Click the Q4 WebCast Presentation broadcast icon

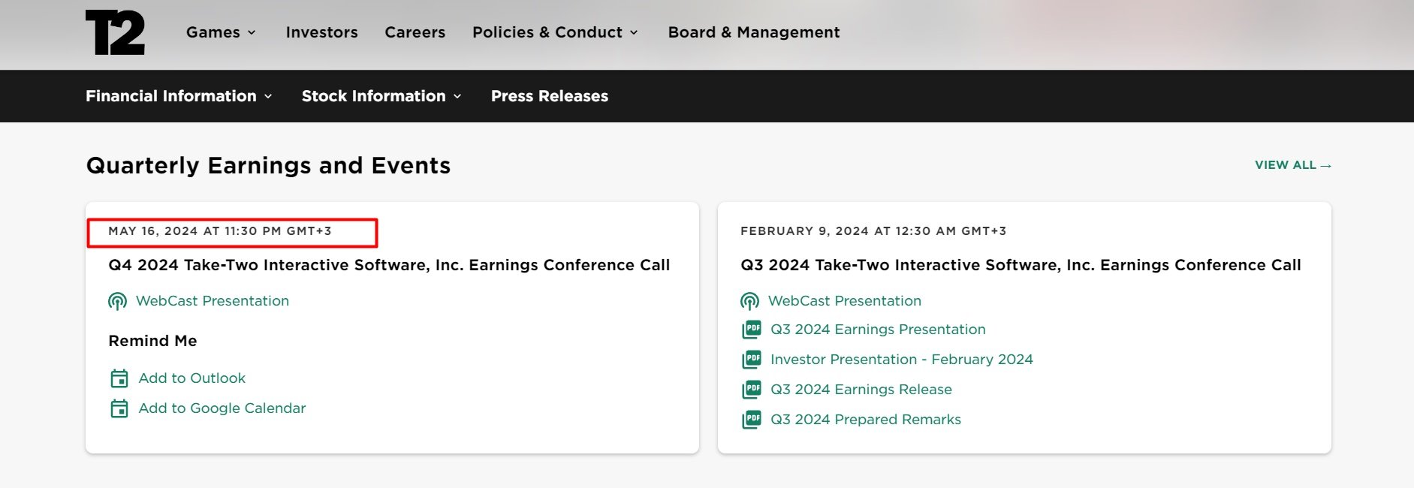118,301
